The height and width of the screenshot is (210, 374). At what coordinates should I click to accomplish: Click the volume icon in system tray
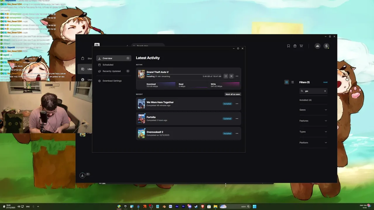19,206
